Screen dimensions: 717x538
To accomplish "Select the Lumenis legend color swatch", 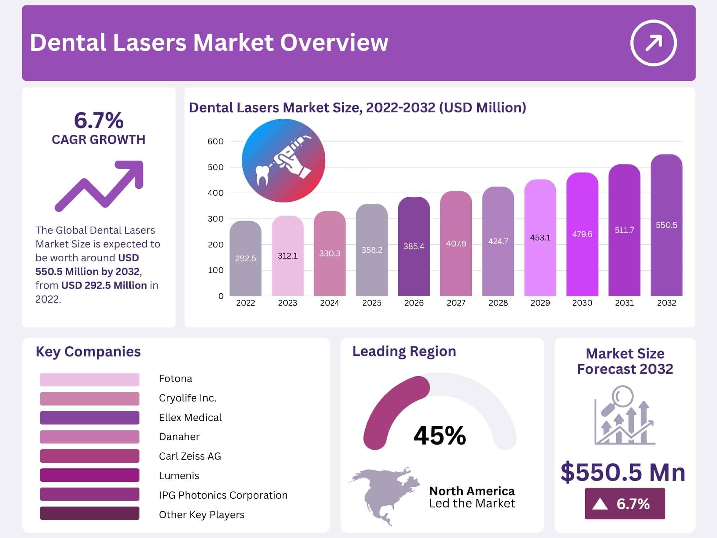I will (89, 475).
